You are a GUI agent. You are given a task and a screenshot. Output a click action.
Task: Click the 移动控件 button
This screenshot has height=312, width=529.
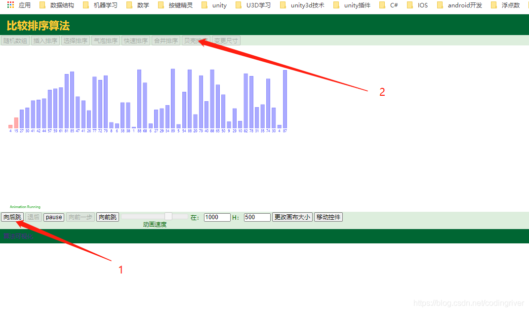click(328, 217)
